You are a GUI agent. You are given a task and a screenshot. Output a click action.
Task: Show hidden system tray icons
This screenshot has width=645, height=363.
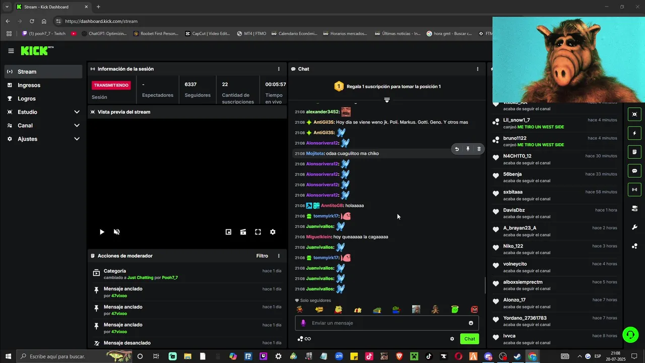tap(579, 356)
